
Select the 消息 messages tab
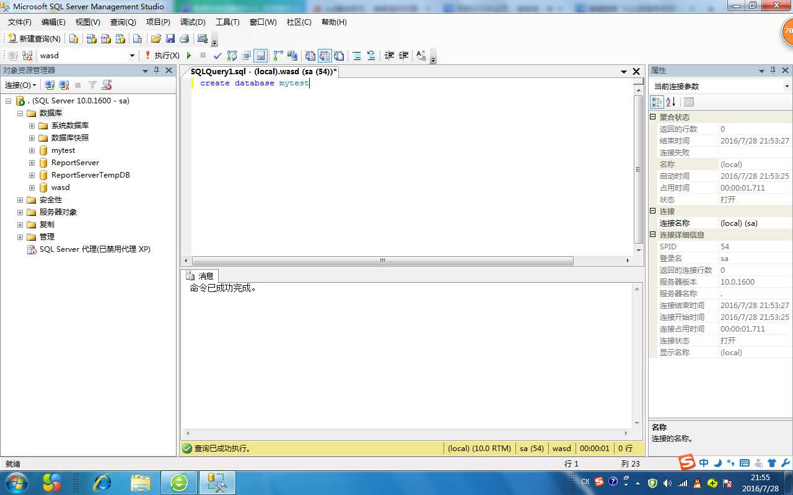(199, 276)
